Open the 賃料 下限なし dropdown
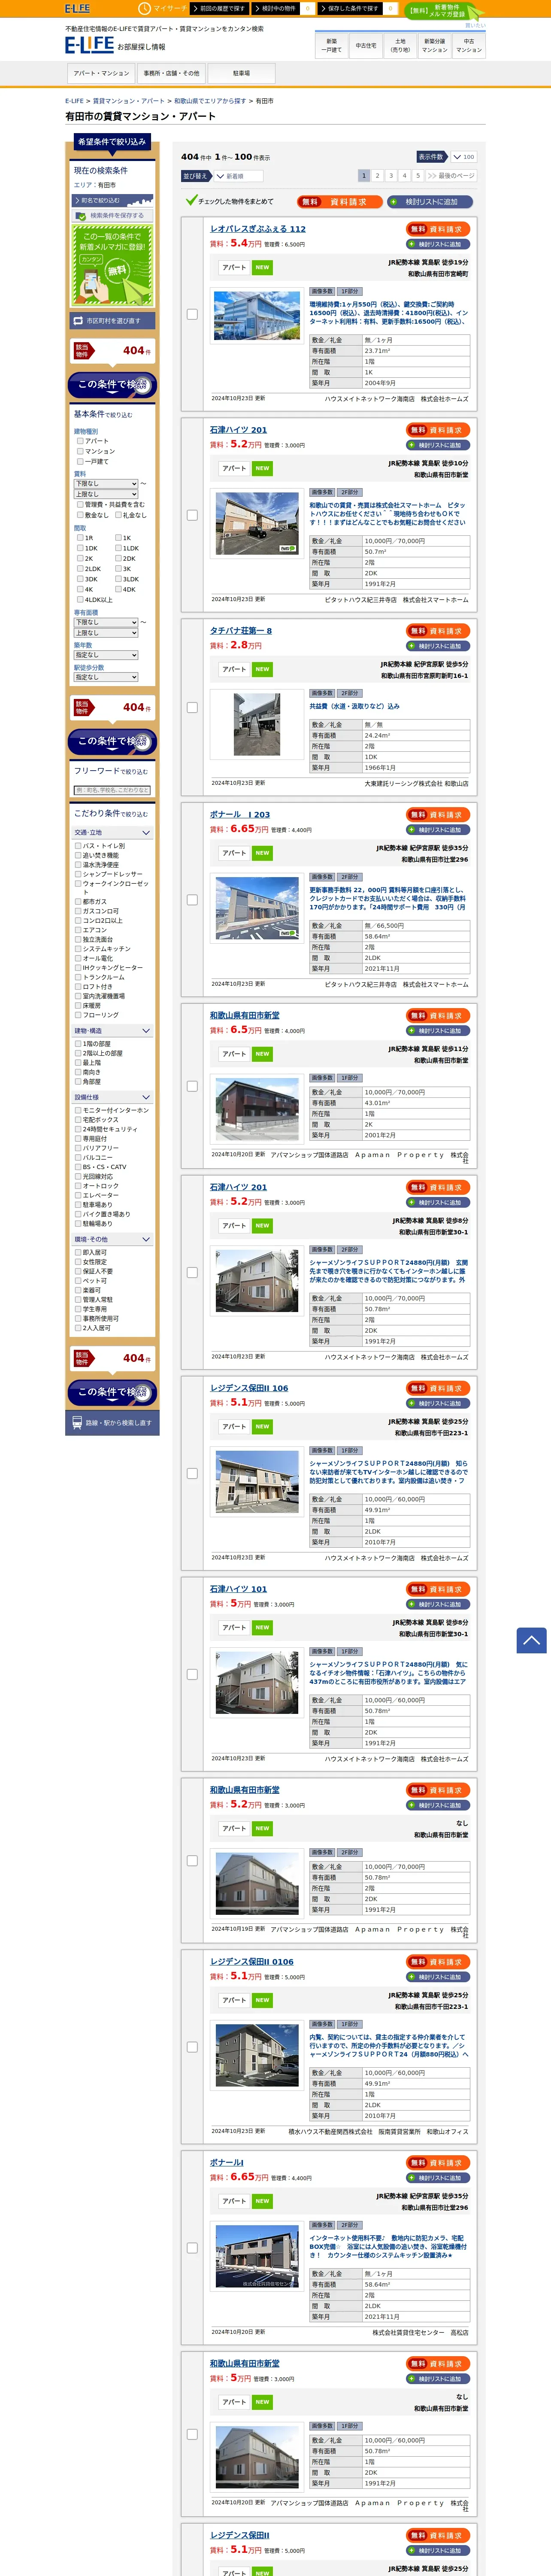Viewport: 551px width, 2576px height. [106, 483]
